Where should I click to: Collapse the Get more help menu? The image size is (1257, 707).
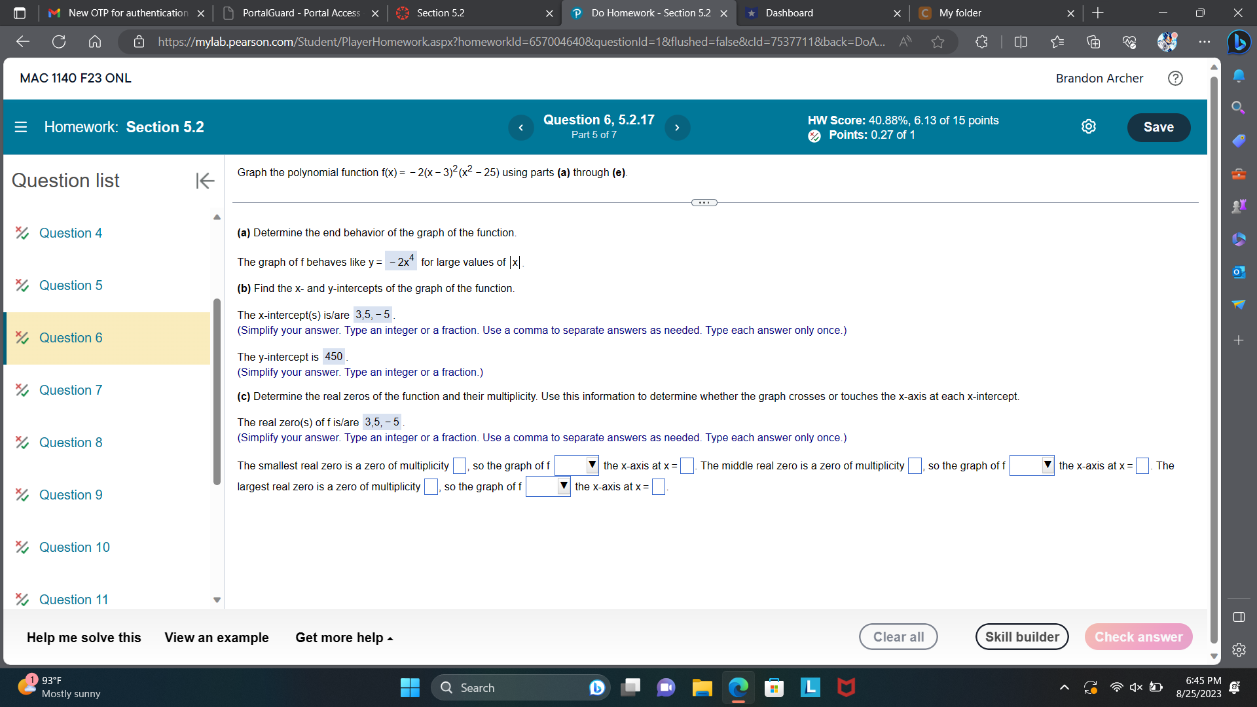(343, 637)
